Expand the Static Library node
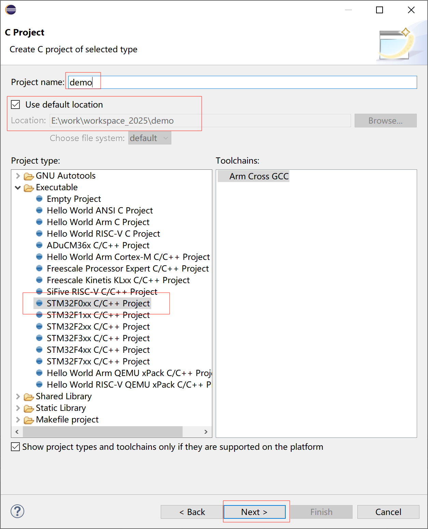Screen dimensions: 428x529 (18, 408)
